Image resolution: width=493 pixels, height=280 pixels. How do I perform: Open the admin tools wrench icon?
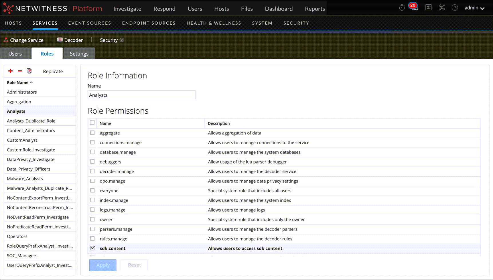pos(442,8)
